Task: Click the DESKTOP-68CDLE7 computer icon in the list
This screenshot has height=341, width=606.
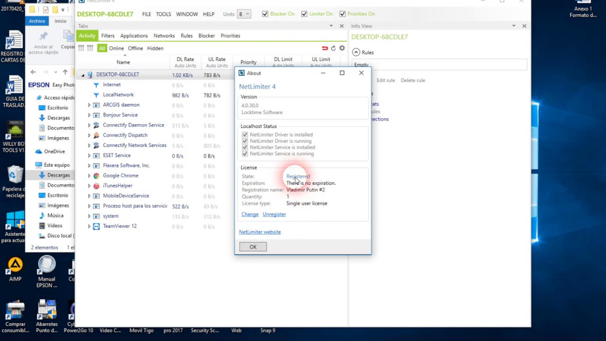Action: point(90,75)
